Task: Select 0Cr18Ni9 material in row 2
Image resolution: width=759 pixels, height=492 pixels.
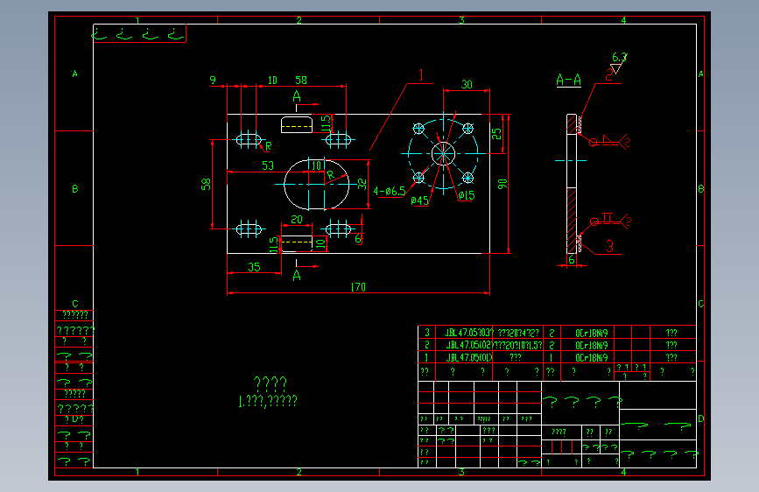Action: [x=592, y=345]
